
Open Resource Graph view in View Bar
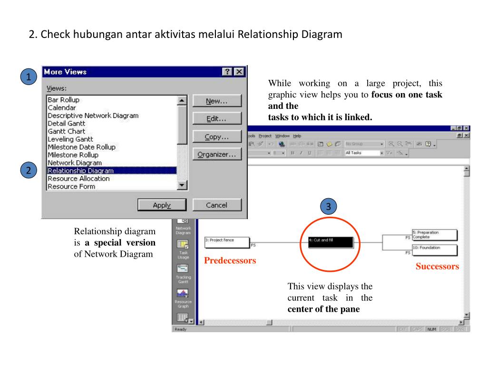click(x=183, y=298)
